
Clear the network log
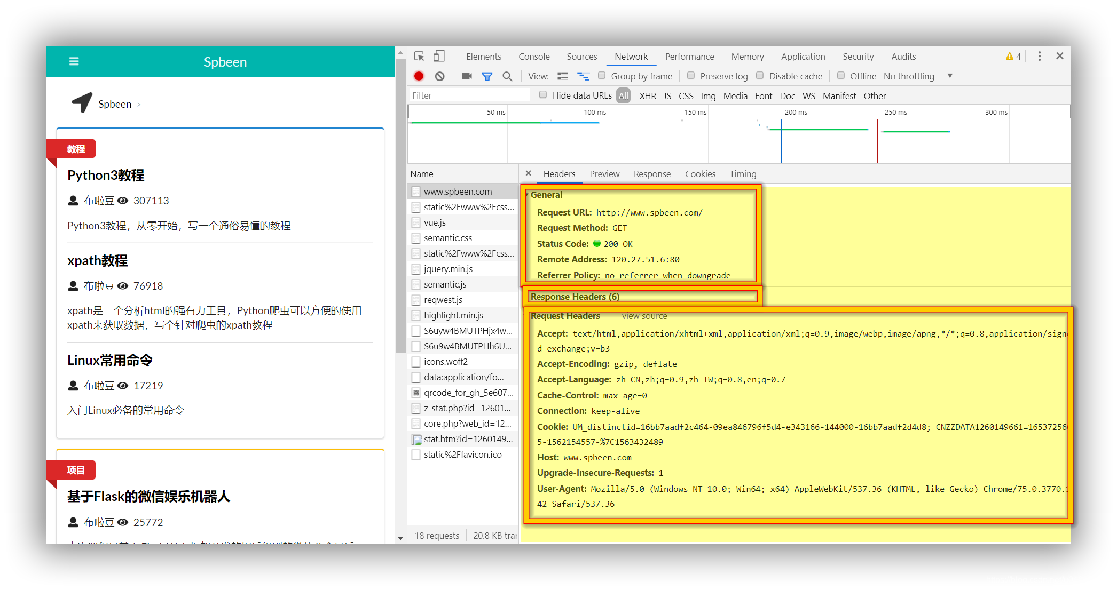tap(440, 76)
